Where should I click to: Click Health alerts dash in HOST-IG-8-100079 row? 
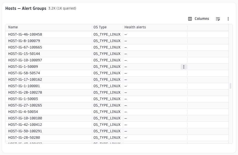tap(126, 41)
